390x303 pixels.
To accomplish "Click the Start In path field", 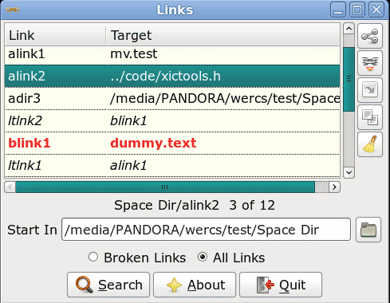I will pyautogui.click(x=206, y=230).
